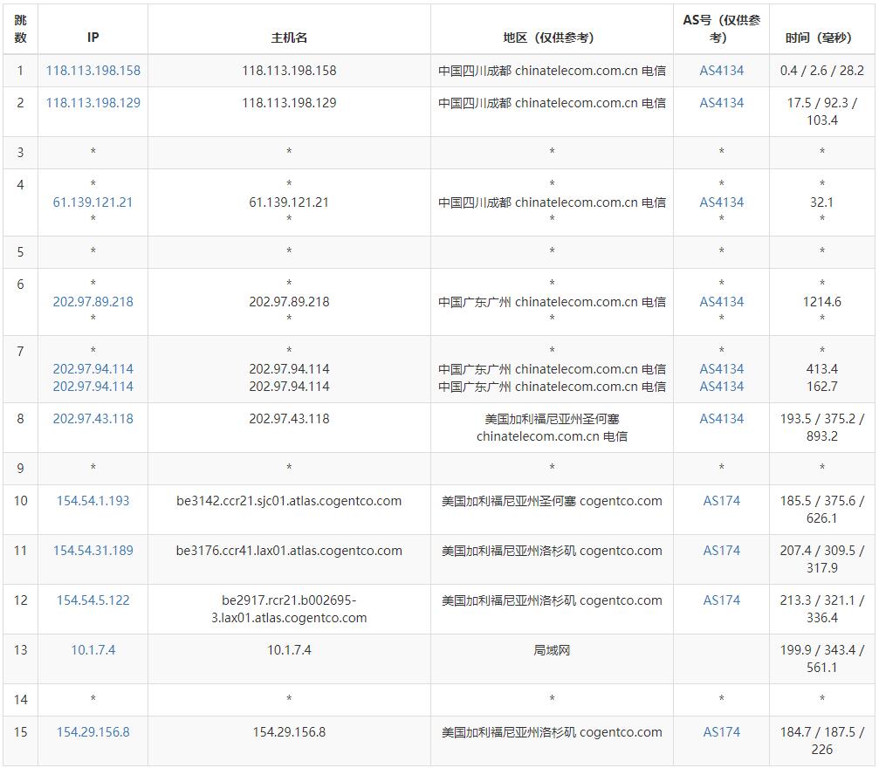Screen dimensions: 879x768
Task: Open IP link 154.29.156.8
Action: (x=93, y=732)
